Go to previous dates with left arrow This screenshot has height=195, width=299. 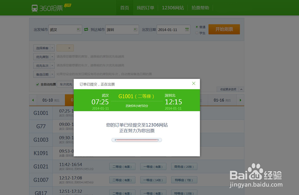pyautogui.click(x=33, y=100)
